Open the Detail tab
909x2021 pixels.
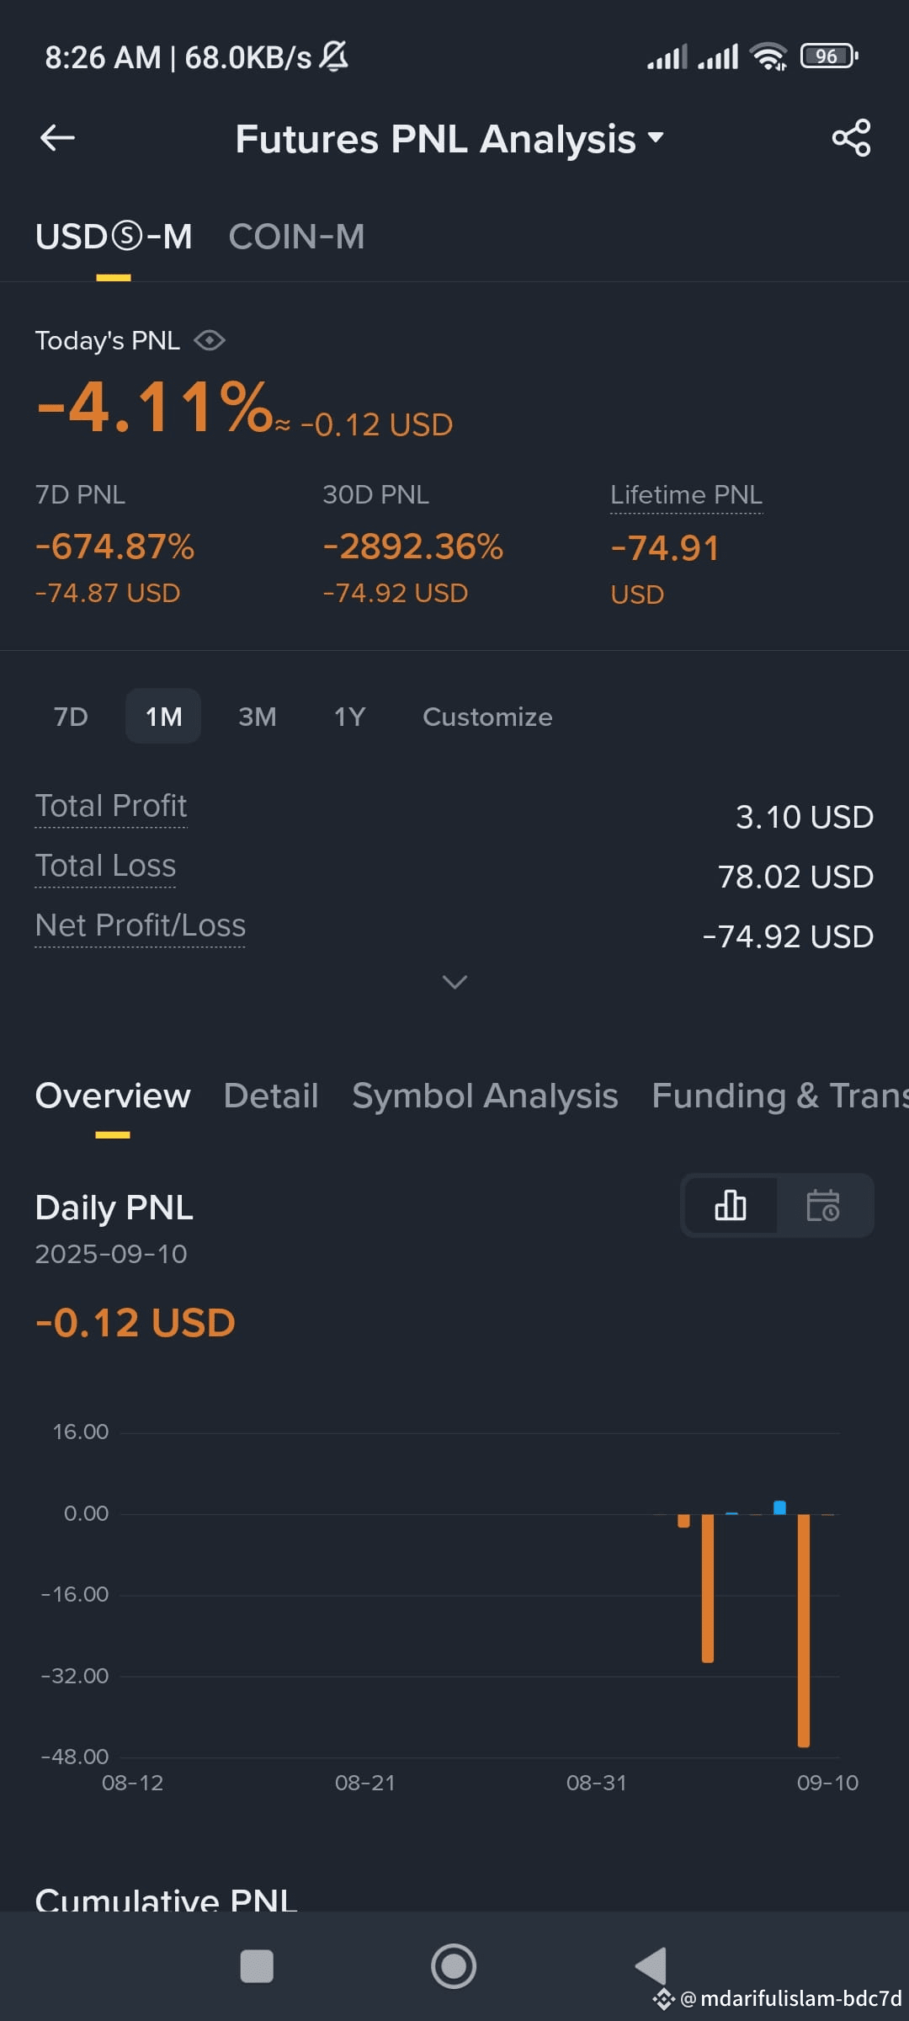271,1096
